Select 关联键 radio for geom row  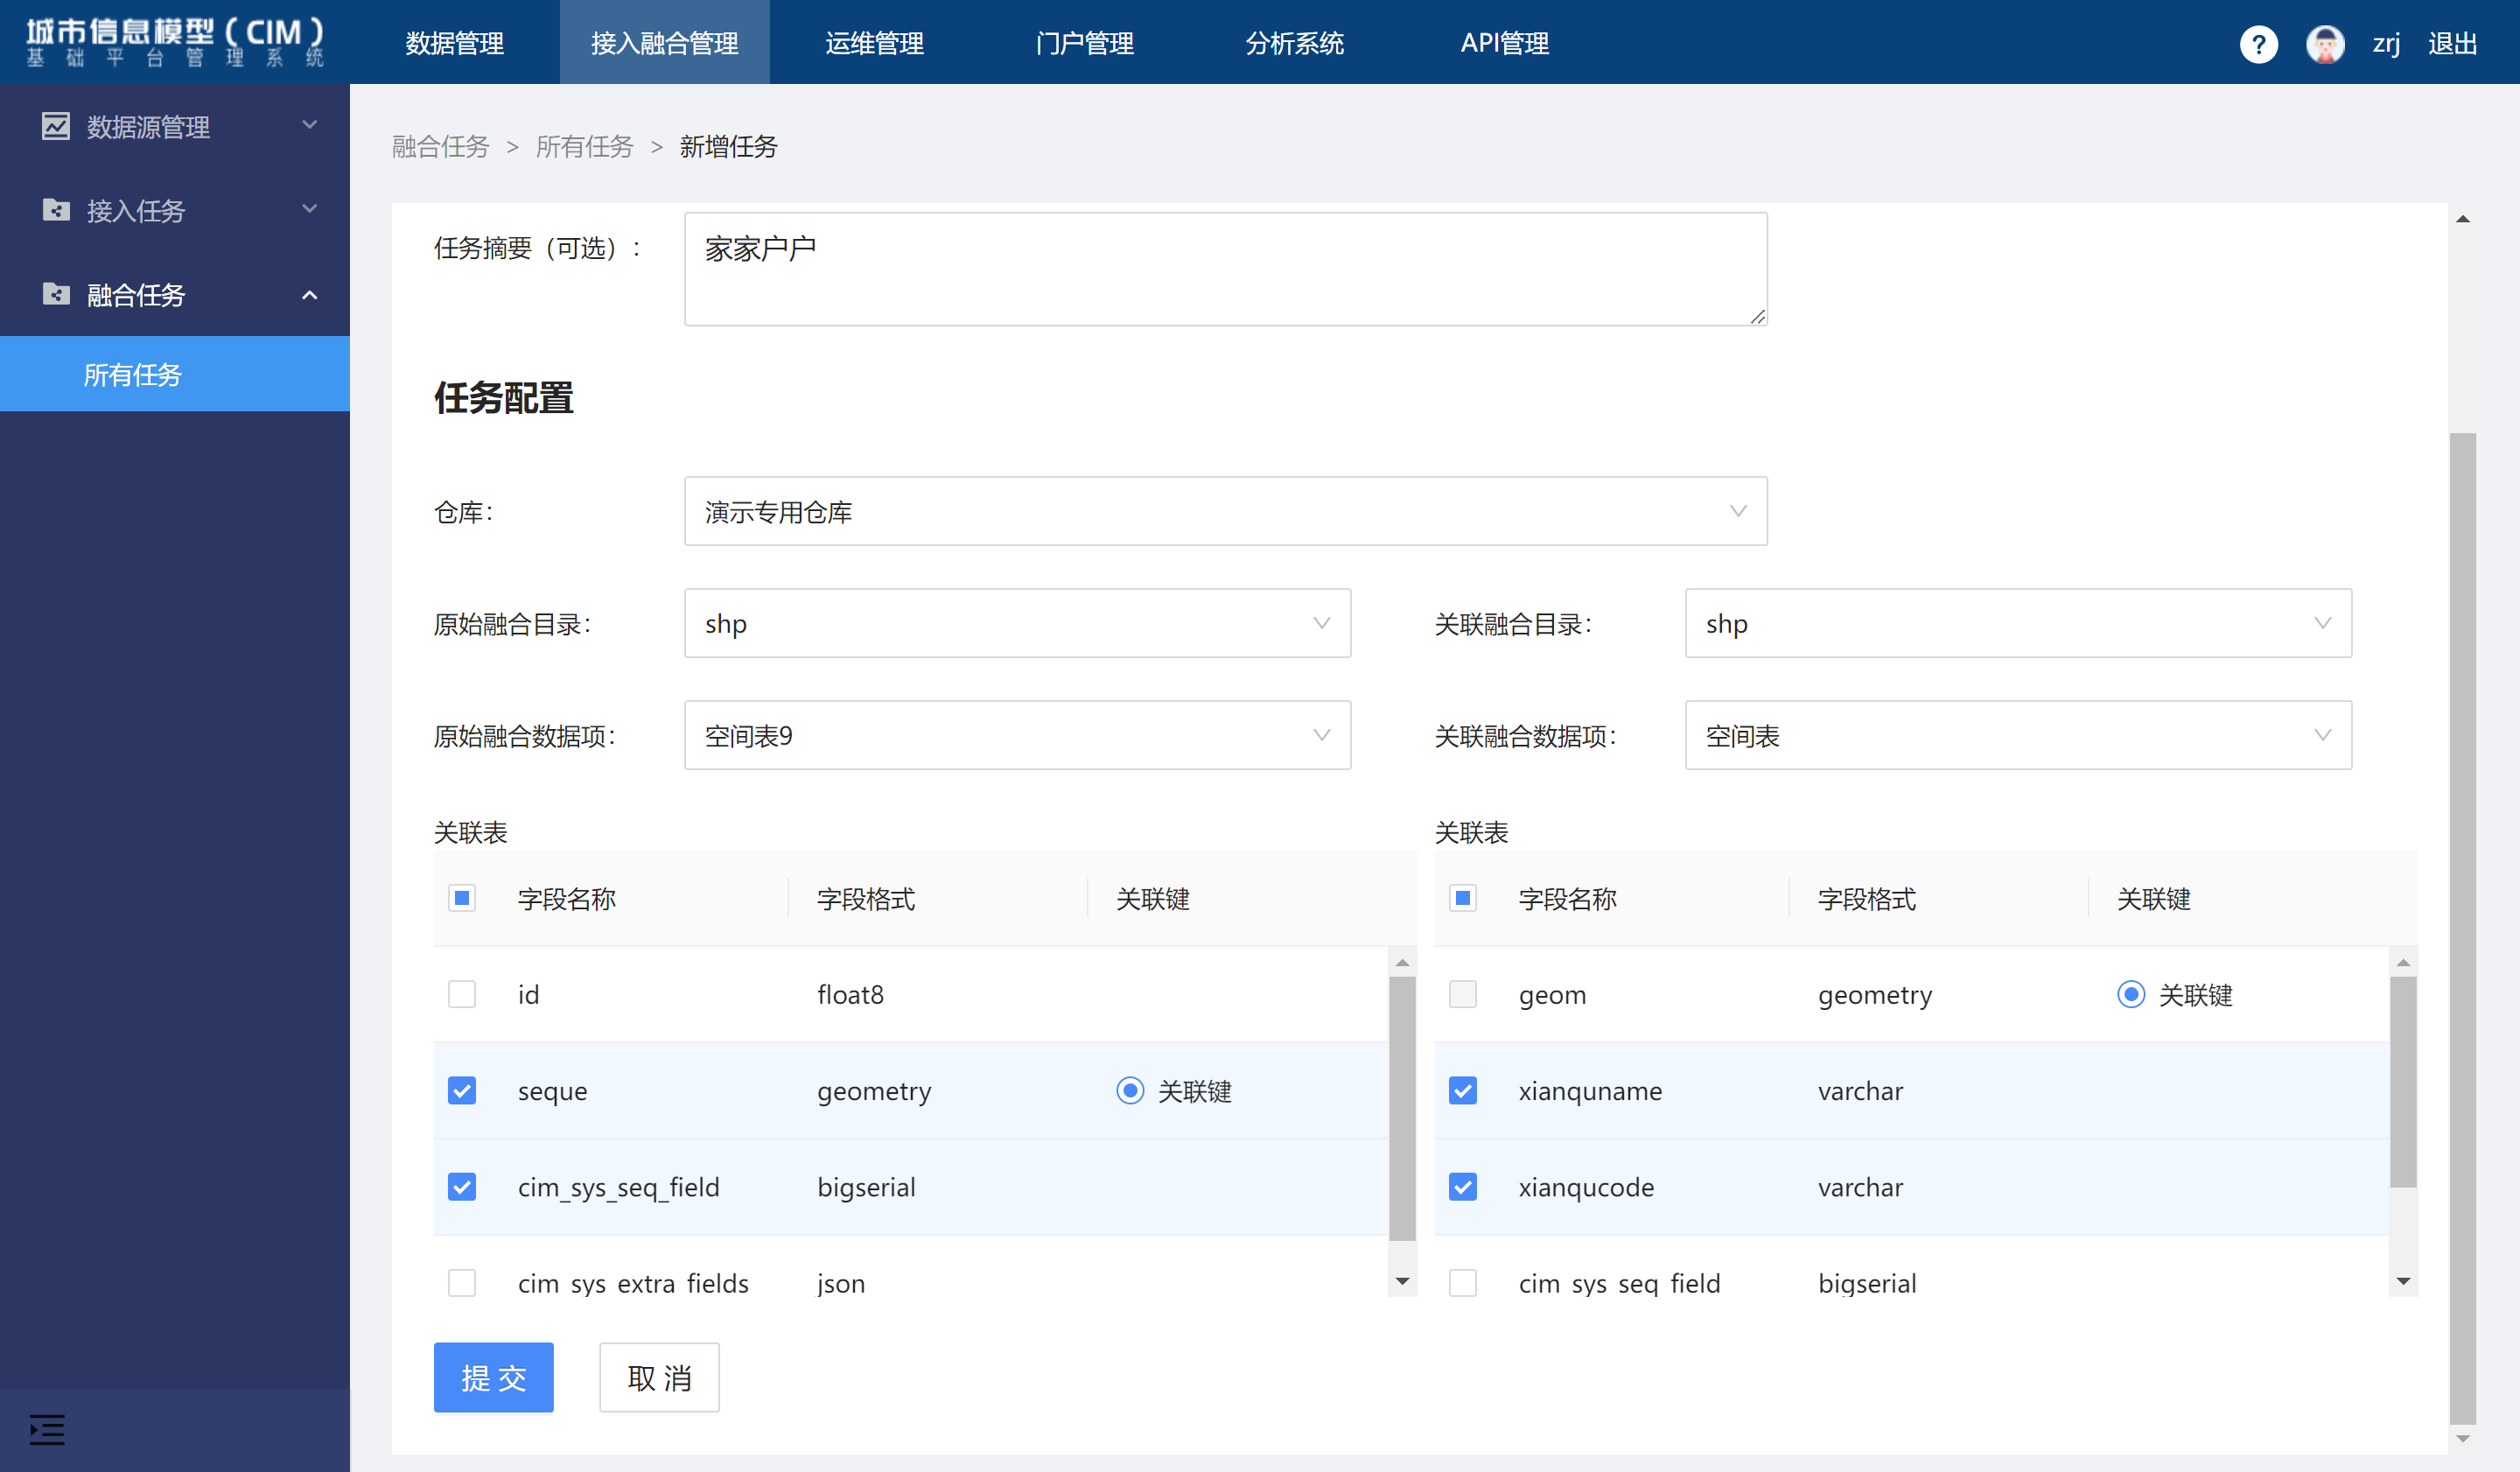pos(2131,994)
